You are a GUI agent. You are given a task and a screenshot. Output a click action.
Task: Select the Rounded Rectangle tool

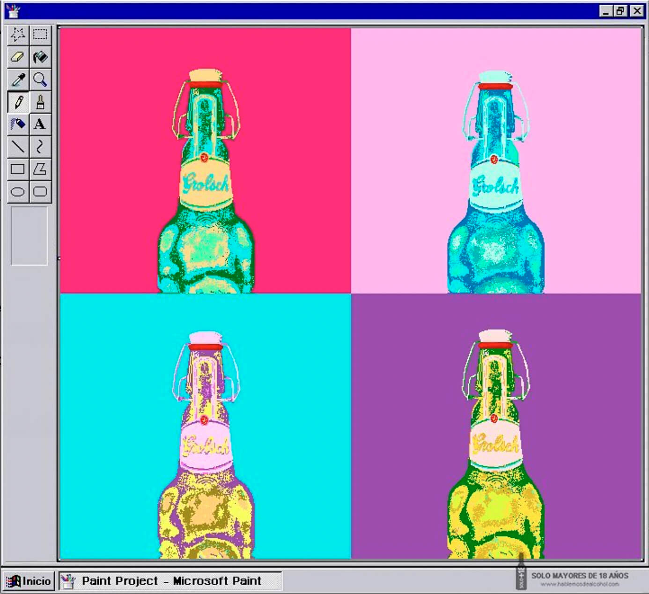pyautogui.click(x=40, y=192)
